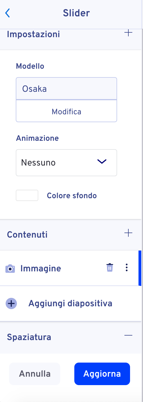Delete the Immagine slide with trash icon
Screen dimensions: 143x402
pyautogui.click(x=110, y=268)
